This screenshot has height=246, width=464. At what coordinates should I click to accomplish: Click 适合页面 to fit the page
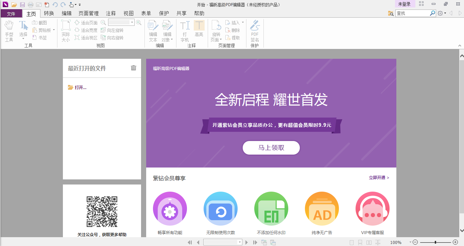[x=88, y=22]
